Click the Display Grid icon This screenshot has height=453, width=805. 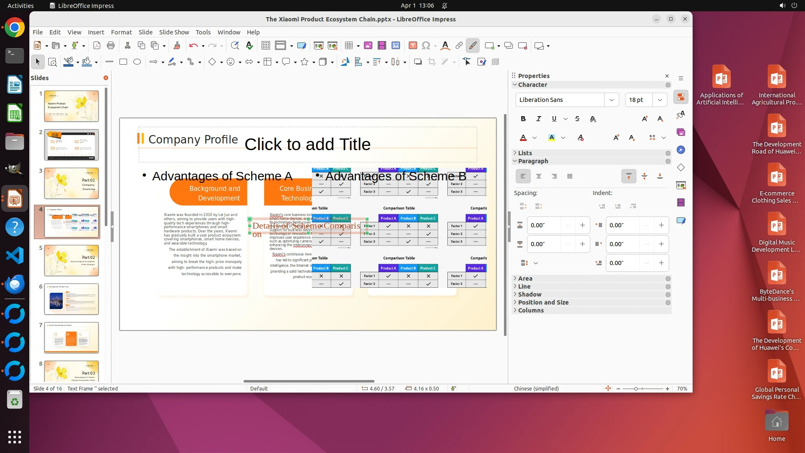(265, 46)
